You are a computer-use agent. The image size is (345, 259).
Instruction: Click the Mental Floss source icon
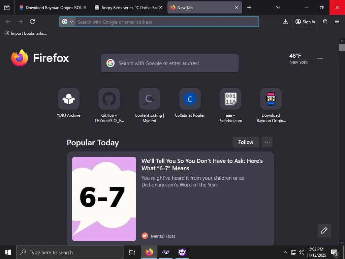[x=145, y=236]
